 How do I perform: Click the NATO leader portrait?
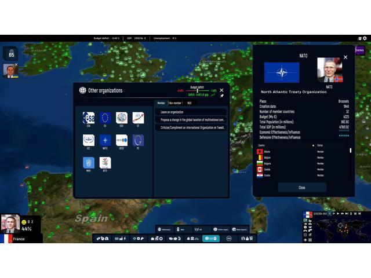click(x=330, y=70)
